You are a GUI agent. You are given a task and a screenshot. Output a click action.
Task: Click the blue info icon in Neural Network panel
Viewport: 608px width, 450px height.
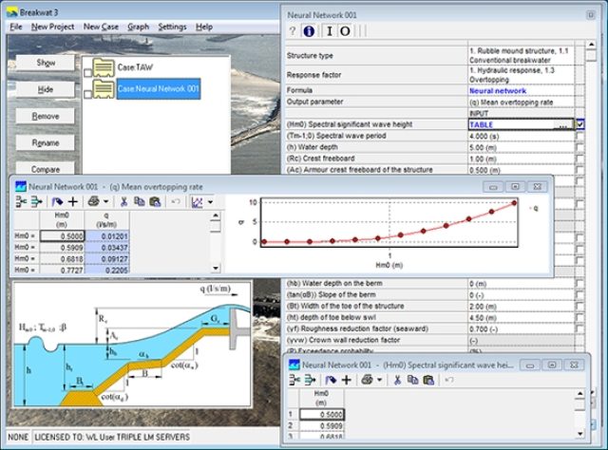[310, 30]
